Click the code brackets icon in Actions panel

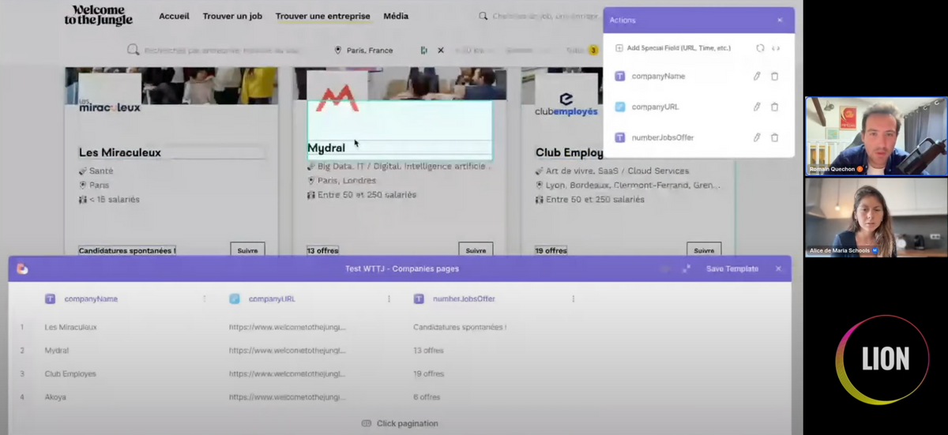coord(776,48)
